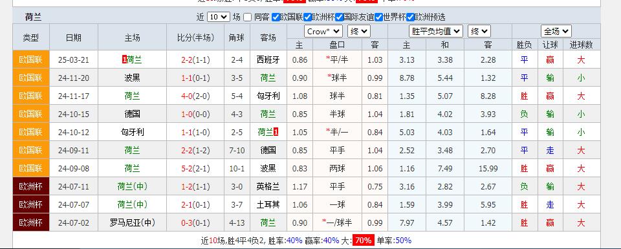Uncheck the 欧国联 filter checkbox
621x249 pixels.
coord(276,17)
